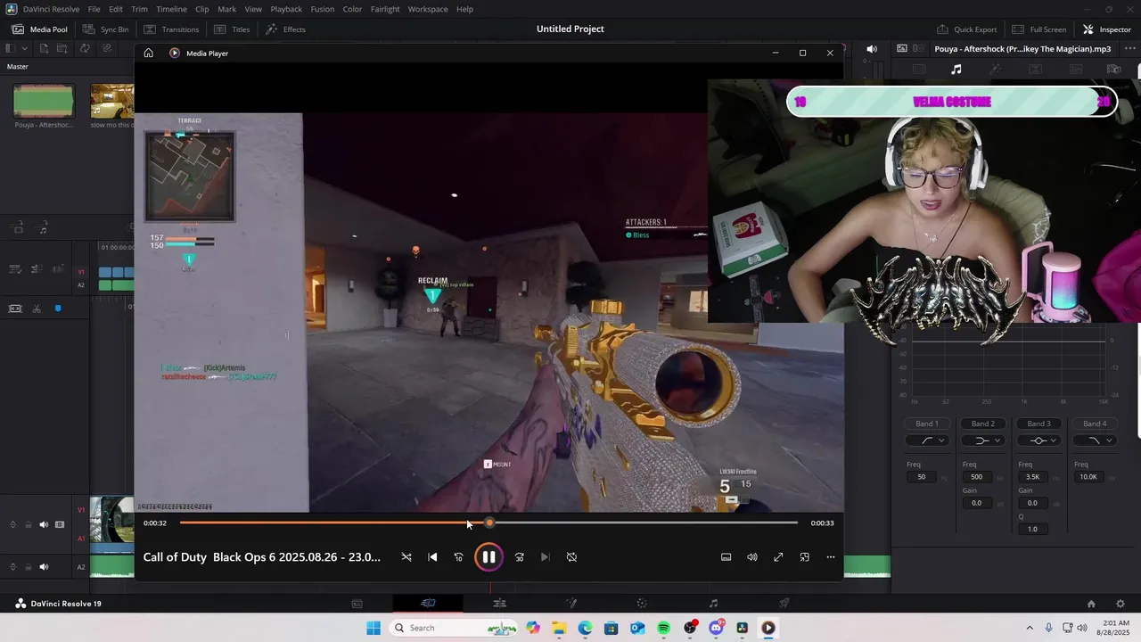Open the File menu in DaVinci Resolve
The image size is (1141, 642).
94,9
